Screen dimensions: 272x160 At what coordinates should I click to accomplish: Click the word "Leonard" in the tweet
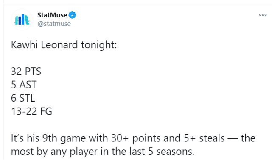point(59,45)
